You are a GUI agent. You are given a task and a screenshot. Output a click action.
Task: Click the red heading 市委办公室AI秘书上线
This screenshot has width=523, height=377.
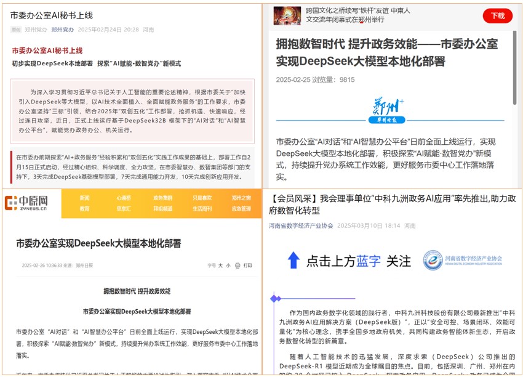[x=47, y=51]
